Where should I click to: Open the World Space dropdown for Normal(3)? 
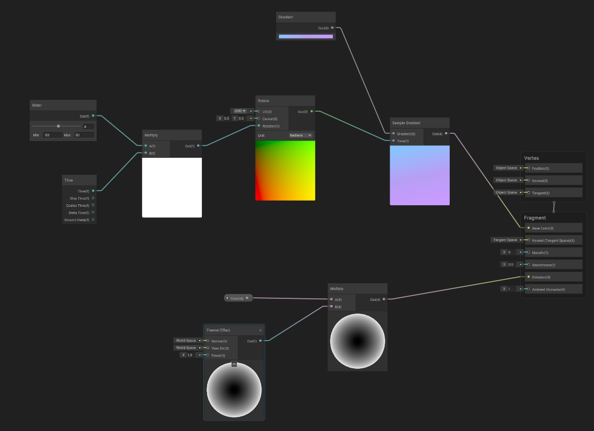(x=186, y=341)
